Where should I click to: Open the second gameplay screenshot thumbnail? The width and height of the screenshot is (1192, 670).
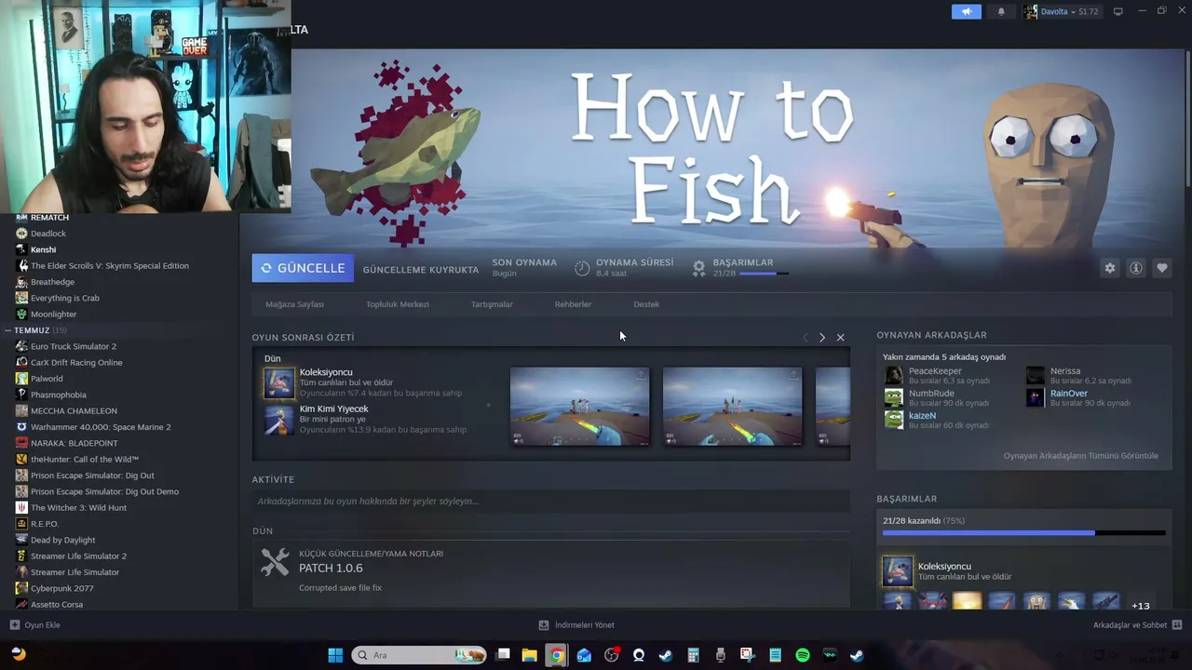[732, 406]
